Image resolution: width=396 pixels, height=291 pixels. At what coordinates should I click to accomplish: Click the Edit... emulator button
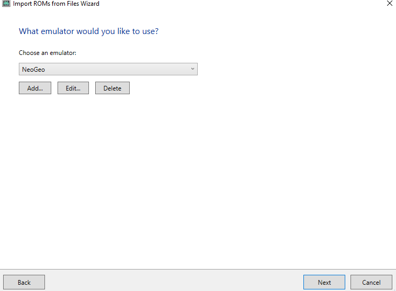pos(73,88)
